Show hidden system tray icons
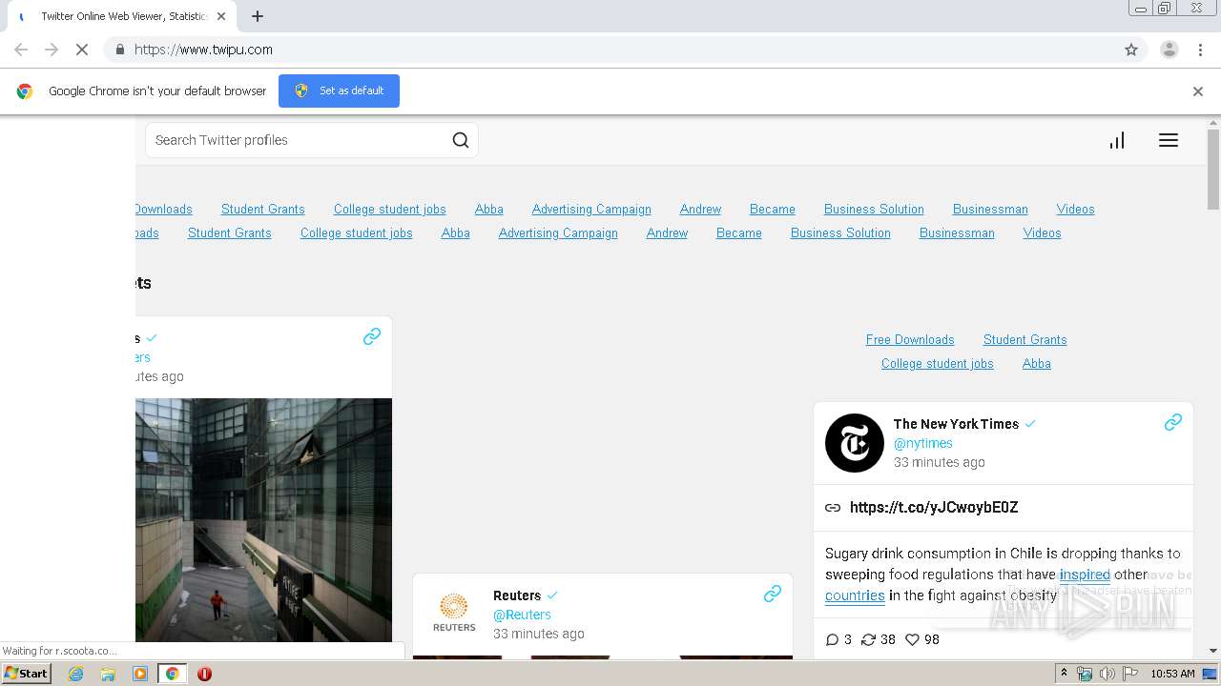The image size is (1221, 686). point(1064,674)
